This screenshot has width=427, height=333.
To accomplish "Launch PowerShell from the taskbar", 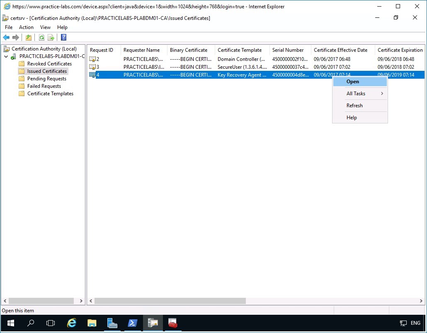I will (132, 323).
